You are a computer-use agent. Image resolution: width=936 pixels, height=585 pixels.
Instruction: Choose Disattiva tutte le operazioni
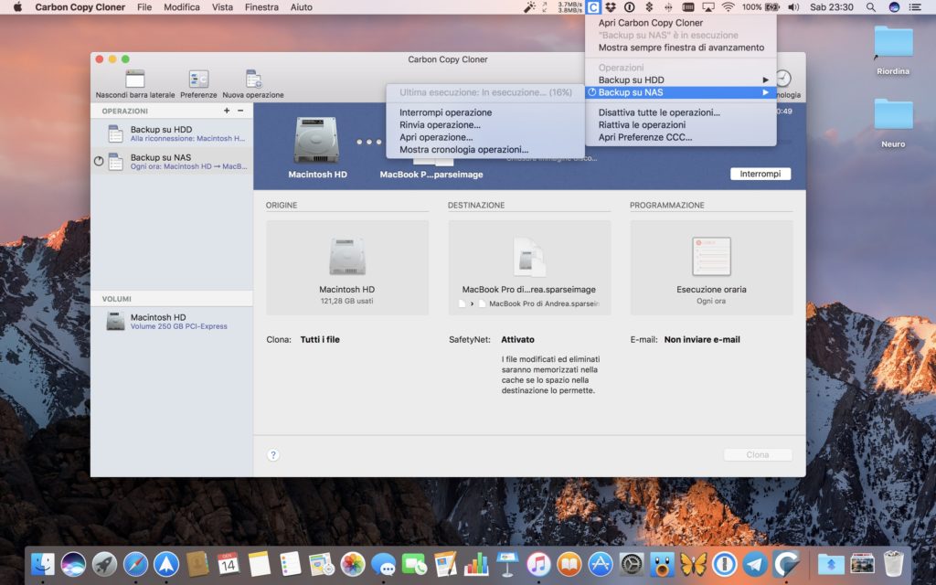click(x=681, y=112)
